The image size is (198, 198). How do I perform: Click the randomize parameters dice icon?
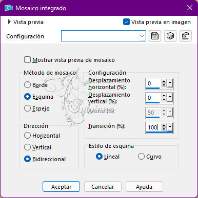click(x=170, y=36)
